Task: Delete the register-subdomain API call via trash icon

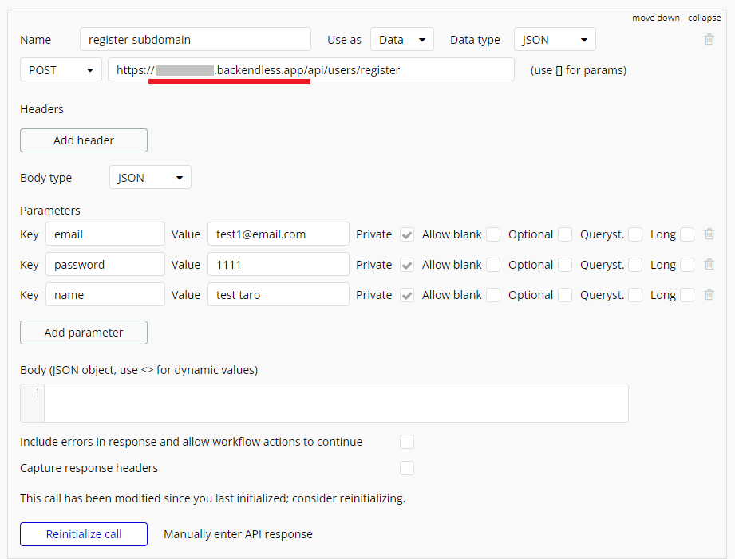Action: pyautogui.click(x=709, y=39)
